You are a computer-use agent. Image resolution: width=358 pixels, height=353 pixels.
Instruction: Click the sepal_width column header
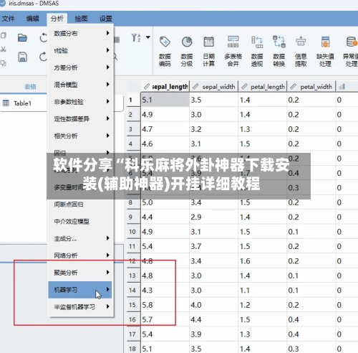[x=214, y=87]
